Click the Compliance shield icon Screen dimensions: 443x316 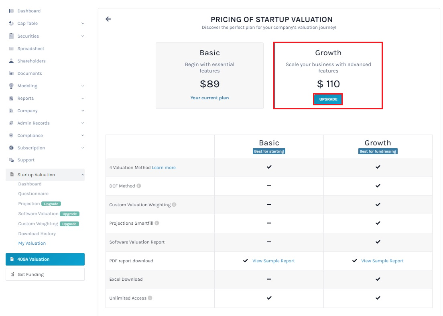tap(11, 135)
